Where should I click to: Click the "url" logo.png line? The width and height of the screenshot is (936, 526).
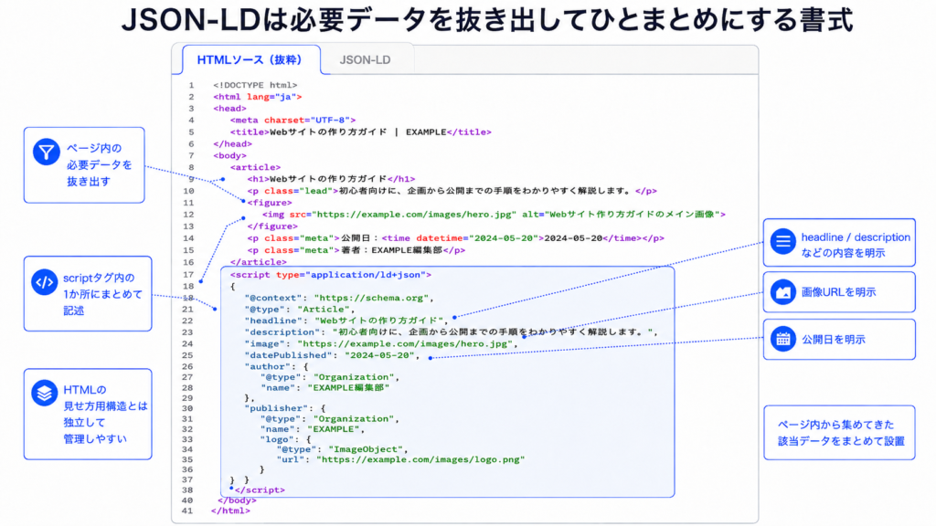(400, 460)
